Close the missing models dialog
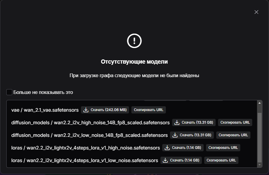The height and width of the screenshot is (175, 269). [x=256, y=12]
